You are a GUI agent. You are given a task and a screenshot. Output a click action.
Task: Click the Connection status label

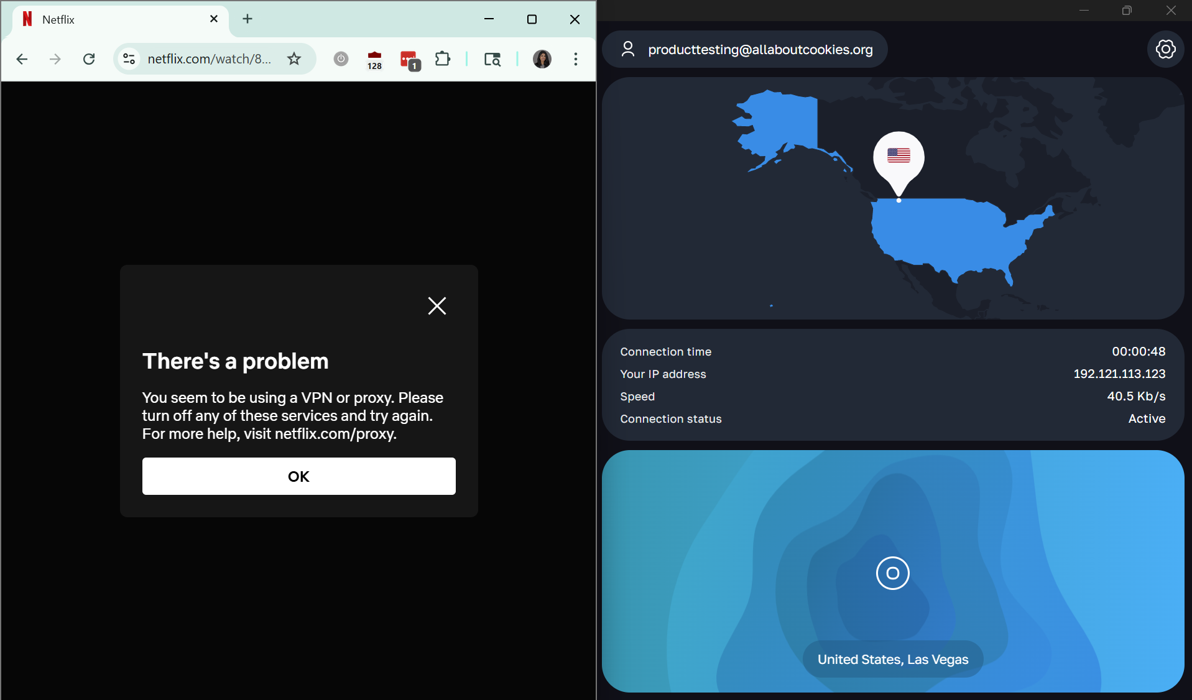click(671, 419)
